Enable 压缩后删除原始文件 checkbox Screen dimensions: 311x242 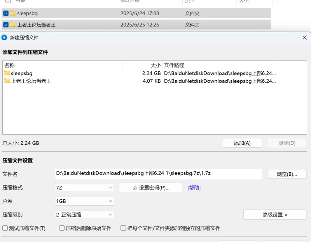coord(62,228)
